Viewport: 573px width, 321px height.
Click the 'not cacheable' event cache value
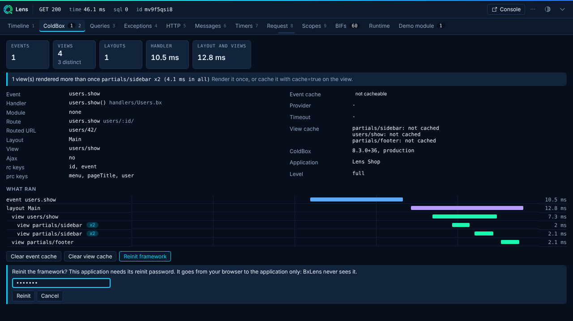point(371,94)
